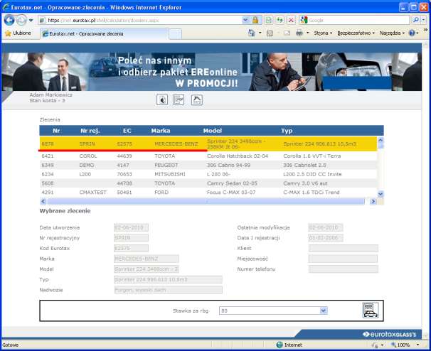This screenshot has width=431, height=351.
Task: Click the compatibility view icon
Action: 269,20
